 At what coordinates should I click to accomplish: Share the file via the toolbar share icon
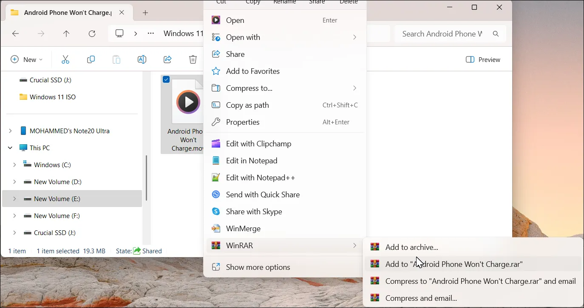point(167,59)
